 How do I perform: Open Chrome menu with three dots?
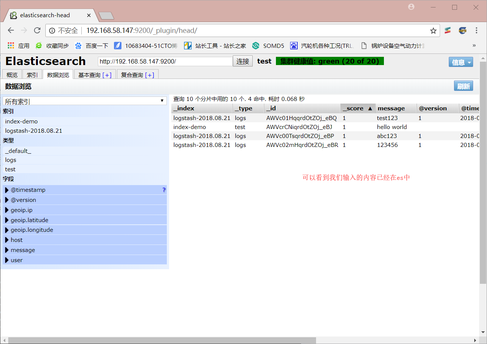pyautogui.click(x=477, y=31)
